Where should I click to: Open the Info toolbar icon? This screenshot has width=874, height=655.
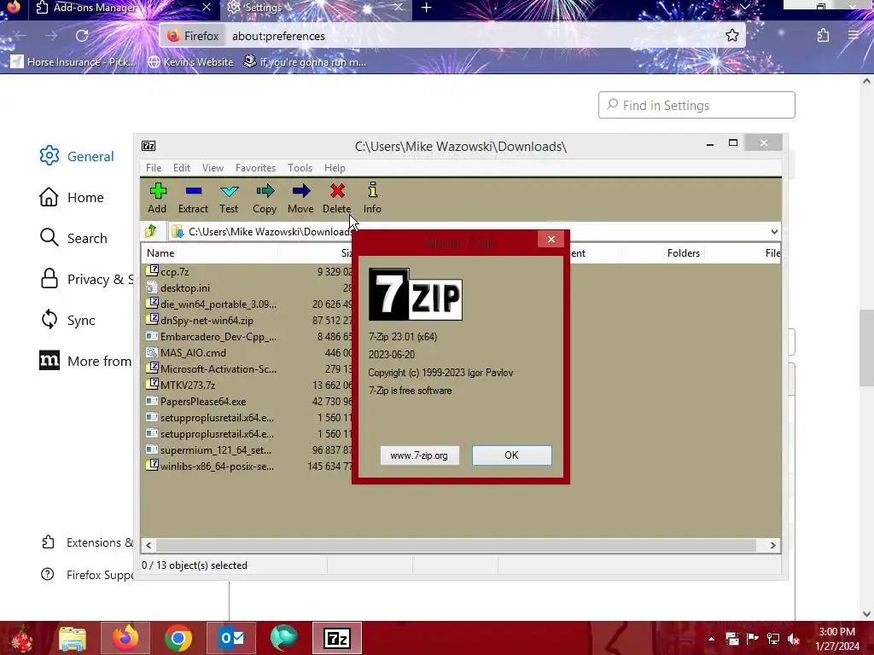pos(372,190)
